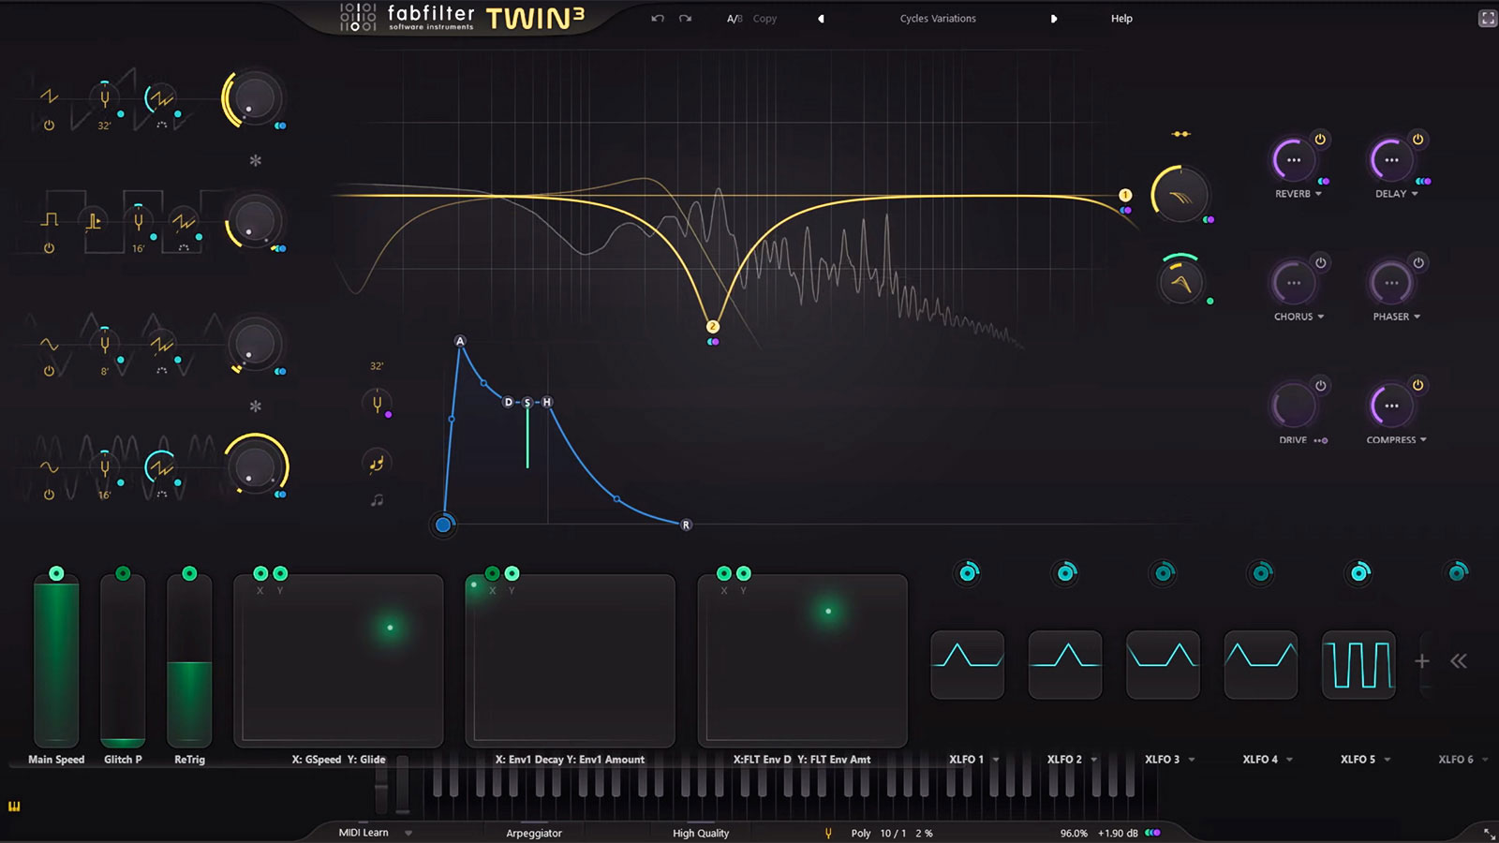Click the Arpeggiator button
1499x843 pixels.
[534, 833]
